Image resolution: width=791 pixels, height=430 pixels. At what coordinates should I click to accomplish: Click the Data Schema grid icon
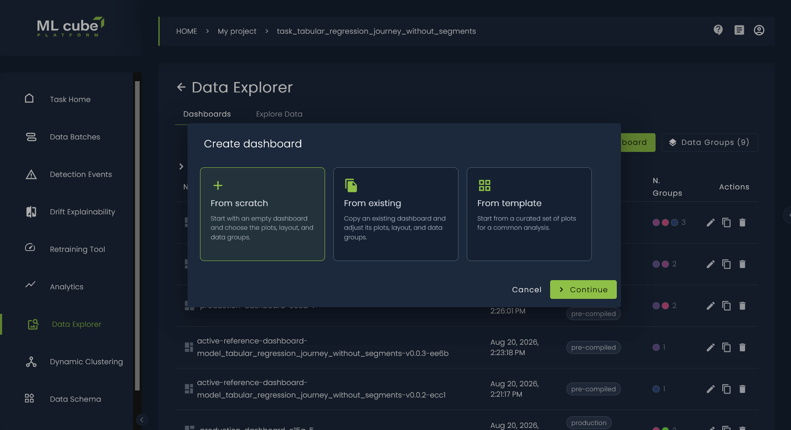(x=29, y=398)
